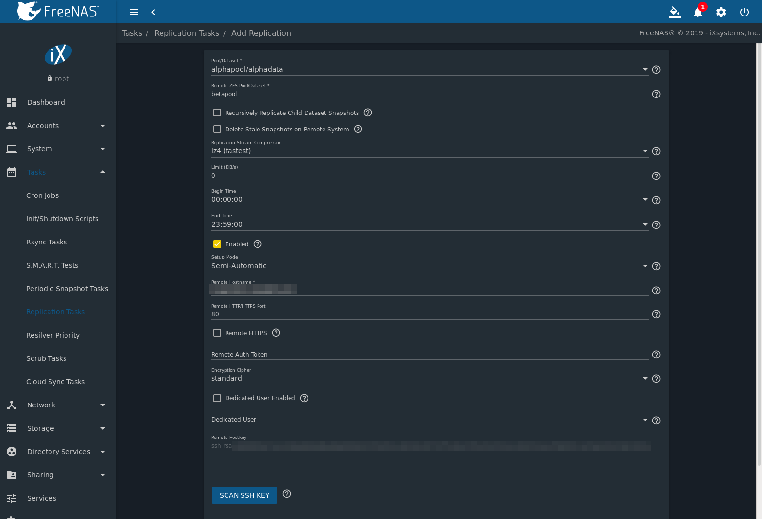Click the Tasks breadcrumb link
This screenshot has width=762, height=519.
pyautogui.click(x=132, y=33)
